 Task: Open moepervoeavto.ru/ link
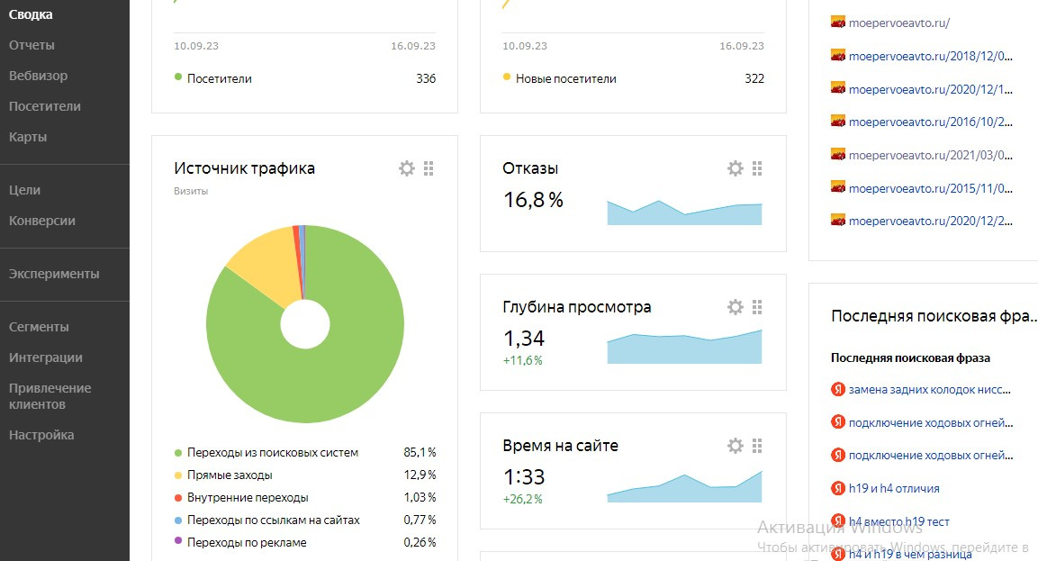point(899,23)
